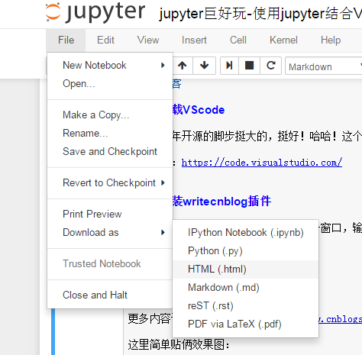
Task: Select Revert to Checkpoint entry
Action: (110, 183)
